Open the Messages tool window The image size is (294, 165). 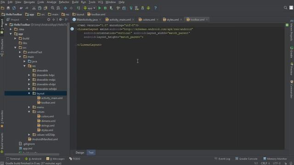point(55,159)
